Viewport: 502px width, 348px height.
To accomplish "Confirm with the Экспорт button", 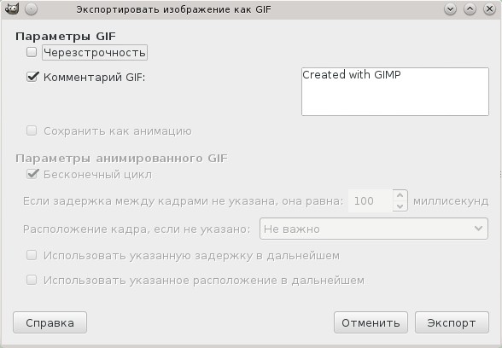I will (x=452, y=322).
